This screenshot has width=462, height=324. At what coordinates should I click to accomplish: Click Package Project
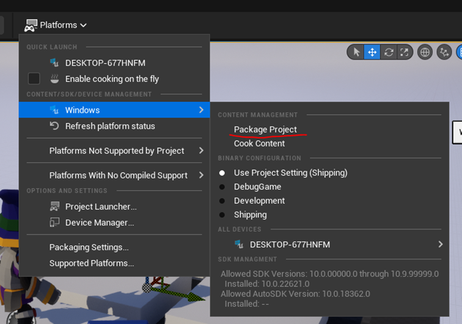pos(265,129)
